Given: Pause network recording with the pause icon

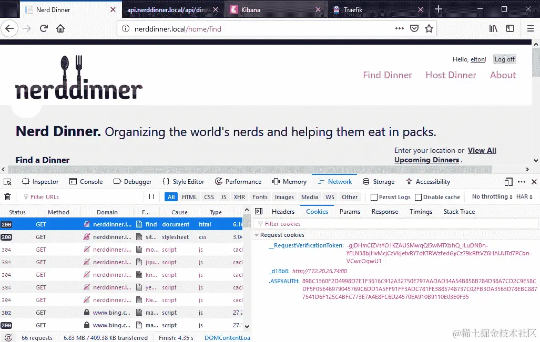Looking at the screenshot, I should click(x=151, y=197).
